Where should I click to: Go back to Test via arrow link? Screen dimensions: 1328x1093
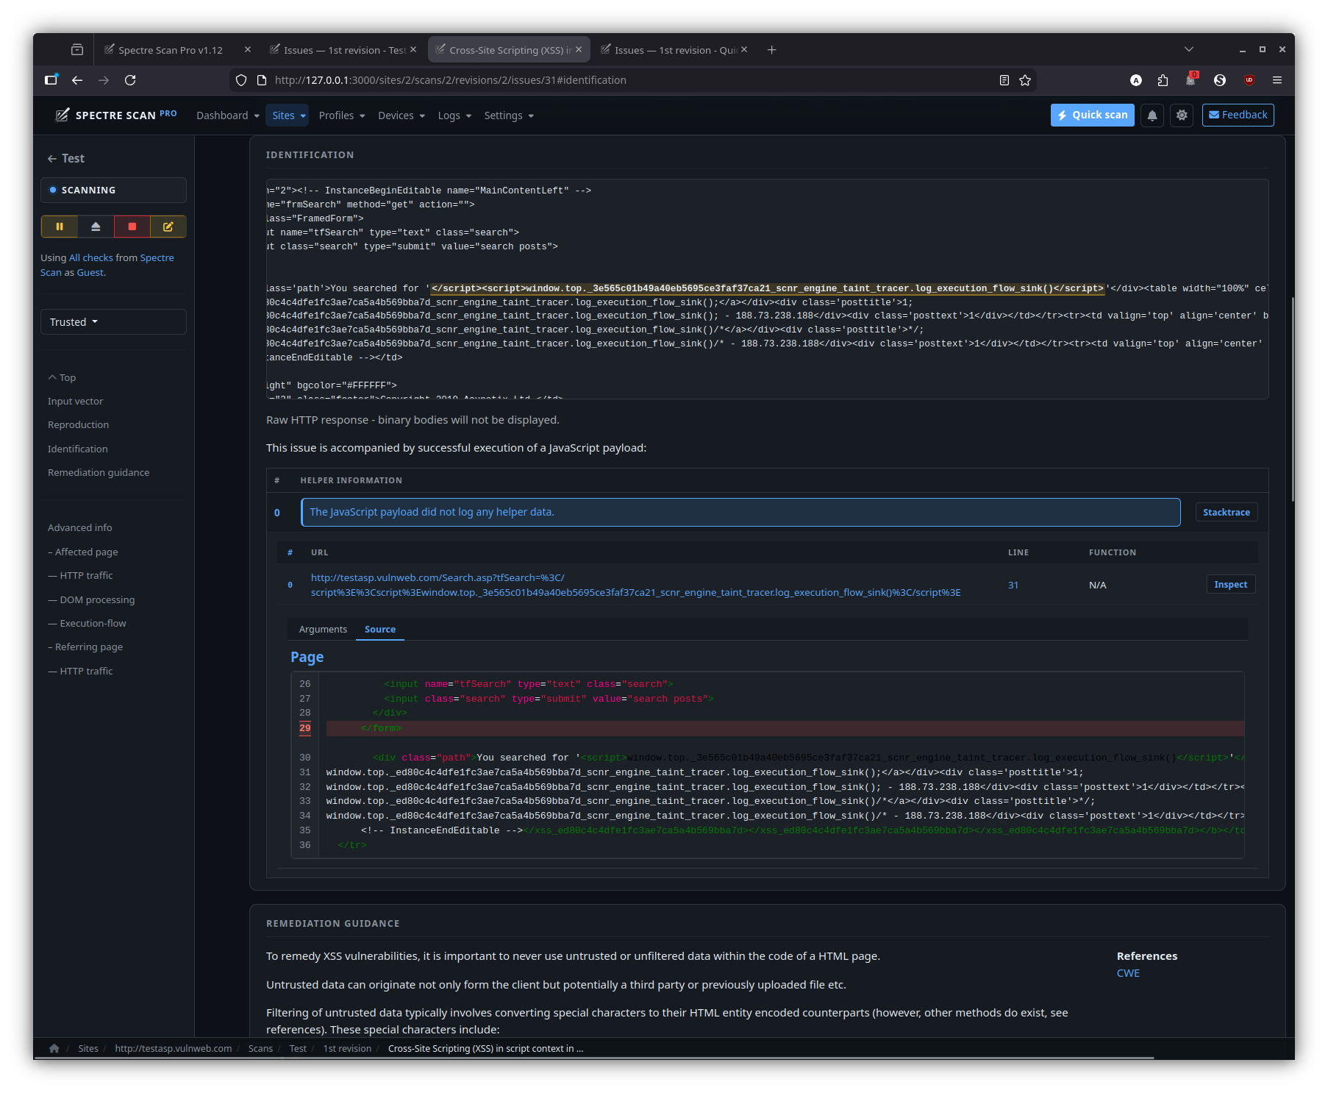65,158
